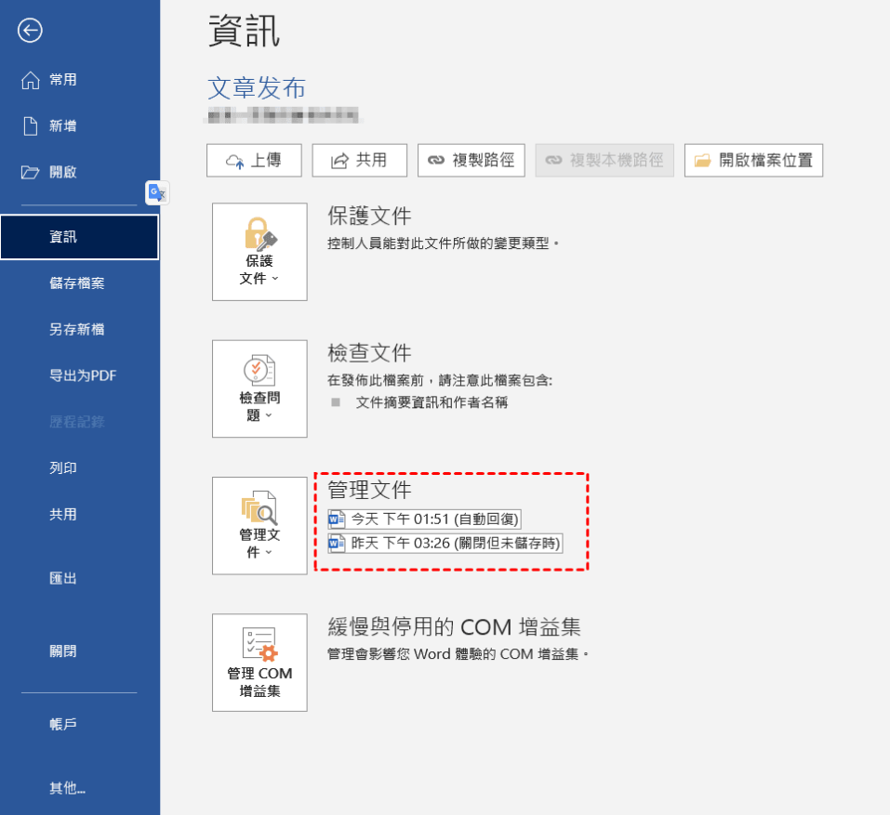Click Word file icon of 01:51 version
Viewport: 890px width, 815px height.
tap(337, 519)
